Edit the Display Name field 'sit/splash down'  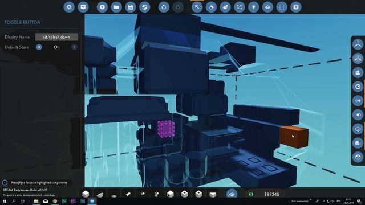click(x=56, y=37)
